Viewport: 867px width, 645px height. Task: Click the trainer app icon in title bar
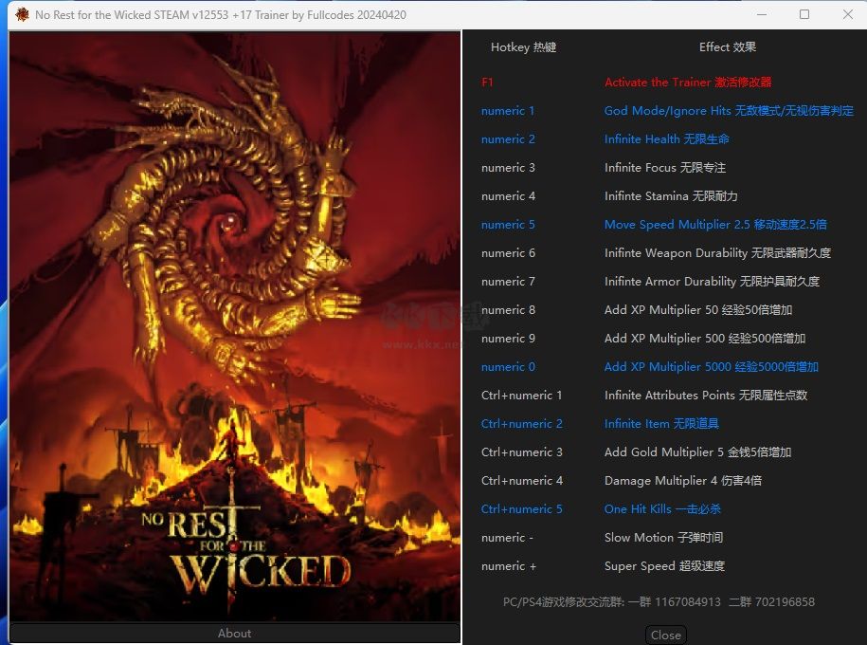coord(22,15)
